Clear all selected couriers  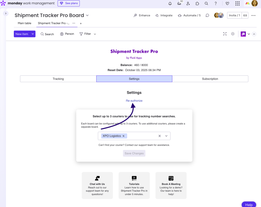[160, 136]
